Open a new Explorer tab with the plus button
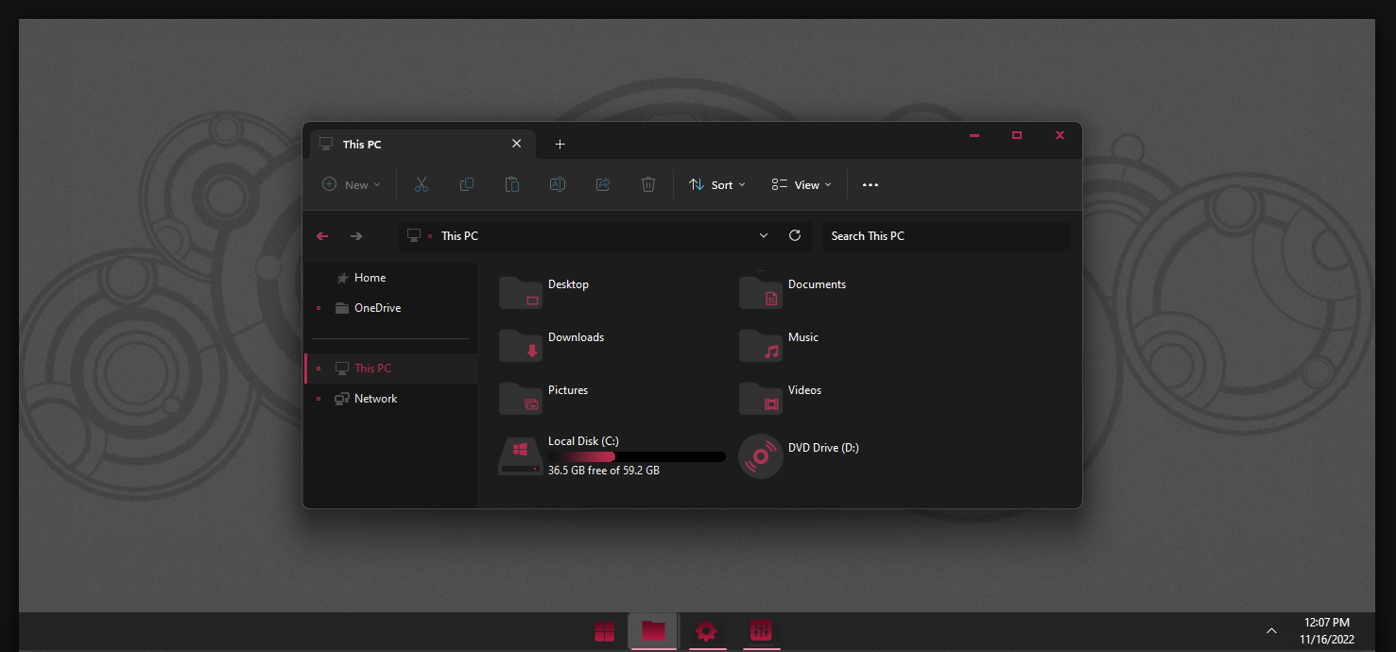The height and width of the screenshot is (652, 1396). coord(560,144)
